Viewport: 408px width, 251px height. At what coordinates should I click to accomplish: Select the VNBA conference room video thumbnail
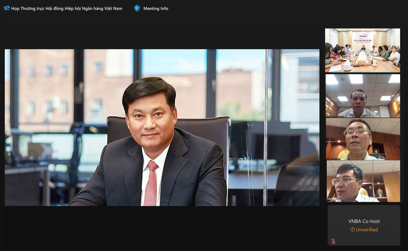(362, 50)
